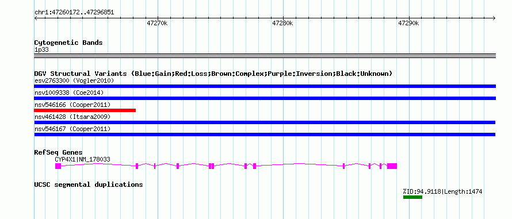Viewport: 512px width, 219px height.
Task: Click the gray 1p33 cytogenetic band bar
Action: (265, 56)
